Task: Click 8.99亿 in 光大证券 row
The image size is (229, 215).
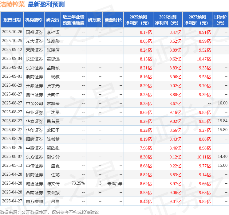Action: point(205,41)
